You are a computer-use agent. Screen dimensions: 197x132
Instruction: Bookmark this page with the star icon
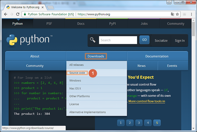click(177, 14)
